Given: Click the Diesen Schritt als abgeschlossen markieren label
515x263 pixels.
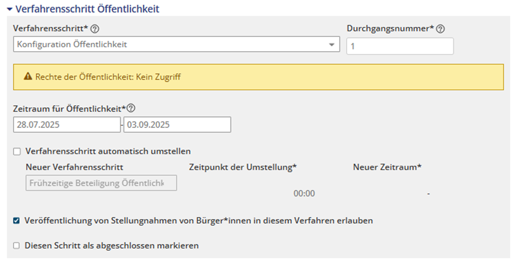Looking at the screenshot, I should [x=112, y=246].
